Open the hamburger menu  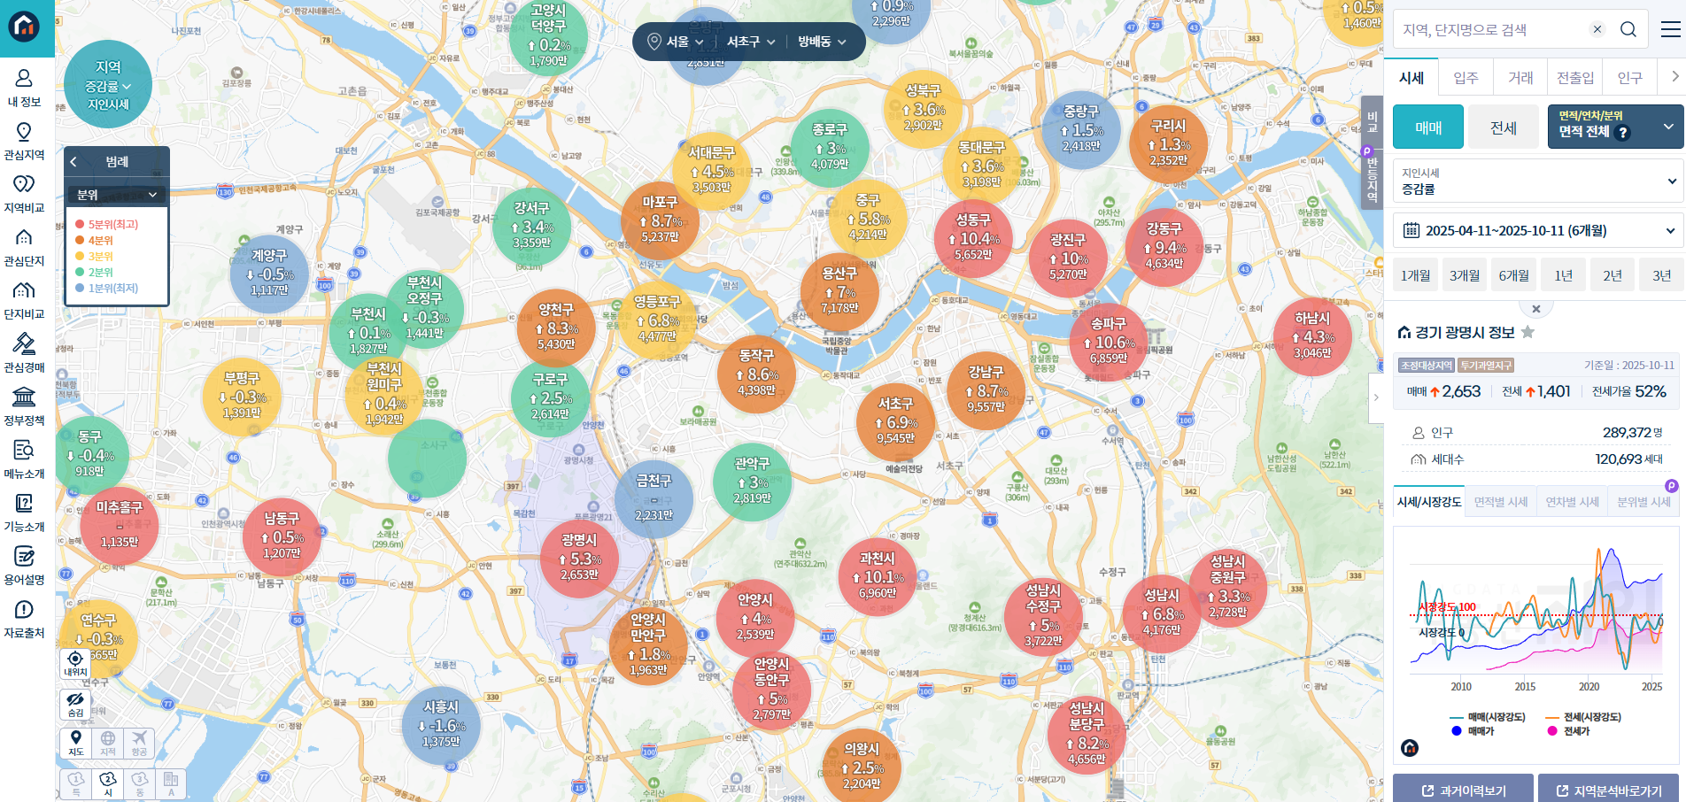click(1670, 29)
